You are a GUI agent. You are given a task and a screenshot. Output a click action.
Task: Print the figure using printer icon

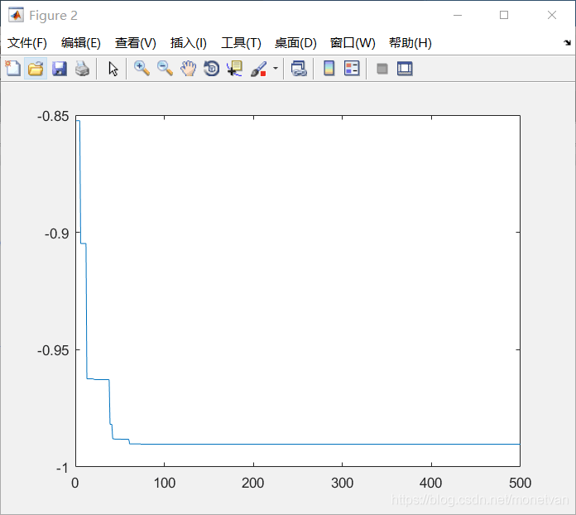(x=82, y=69)
